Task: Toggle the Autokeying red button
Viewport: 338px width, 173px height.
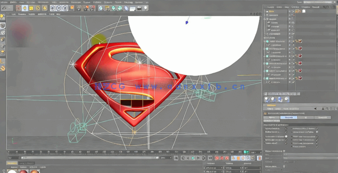Action: click(x=222, y=158)
